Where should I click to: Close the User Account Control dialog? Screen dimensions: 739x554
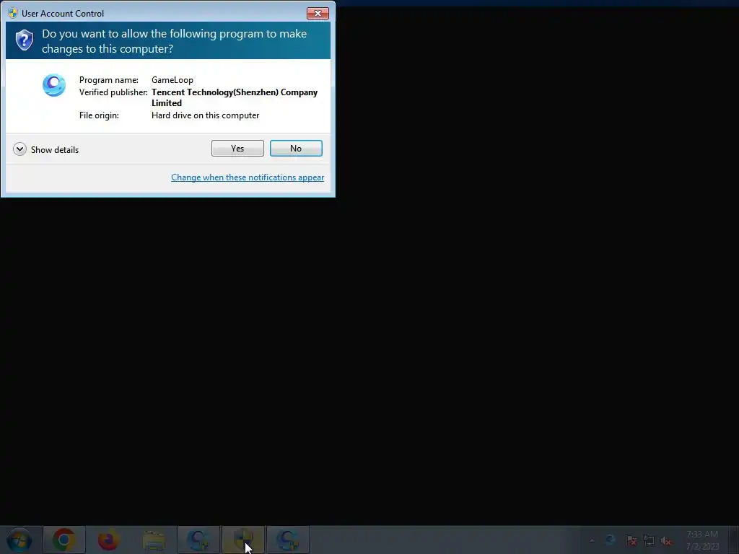click(x=318, y=13)
